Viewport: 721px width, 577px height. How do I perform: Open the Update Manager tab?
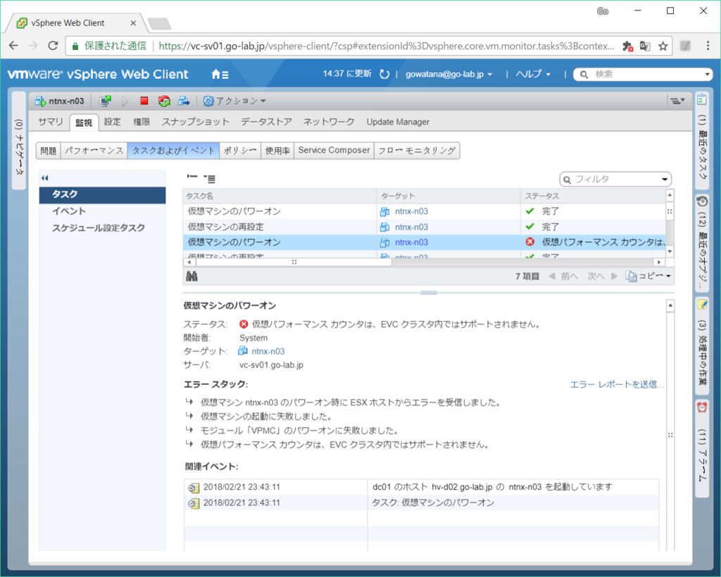click(x=399, y=122)
